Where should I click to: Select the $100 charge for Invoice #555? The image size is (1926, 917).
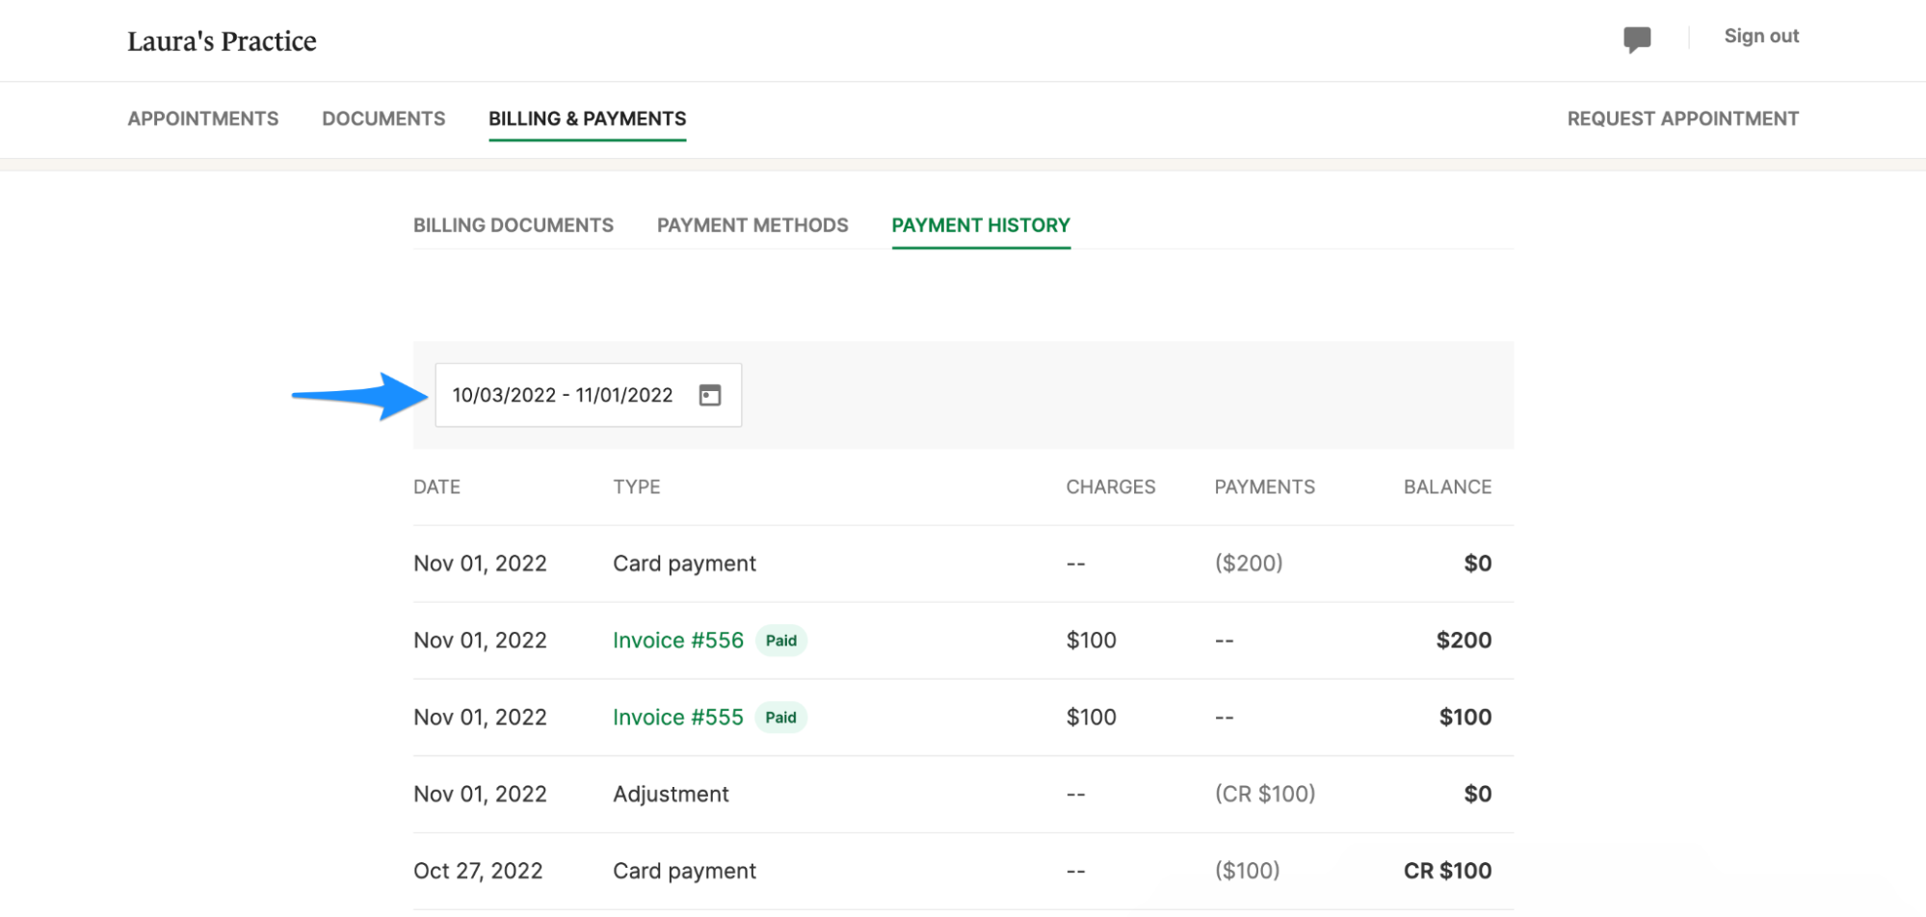tap(1092, 718)
